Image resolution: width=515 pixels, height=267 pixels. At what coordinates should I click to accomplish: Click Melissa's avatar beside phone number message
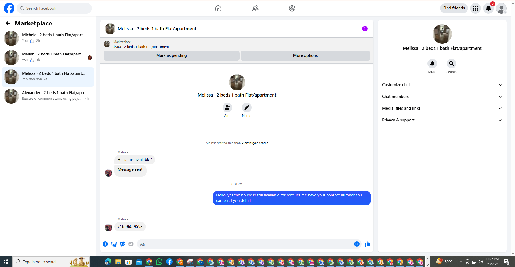click(108, 228)
